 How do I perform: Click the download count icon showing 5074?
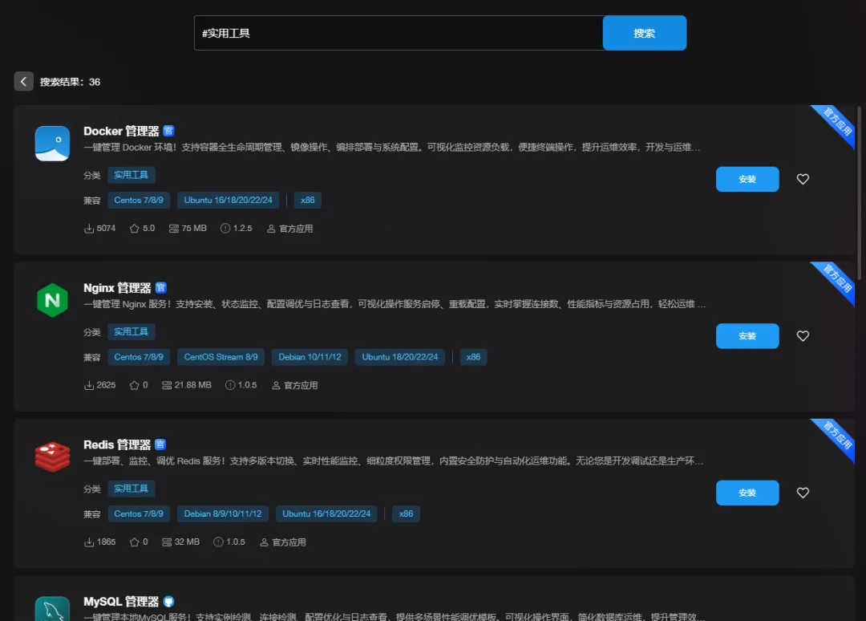pyautogui.click(x=88, y=228)
